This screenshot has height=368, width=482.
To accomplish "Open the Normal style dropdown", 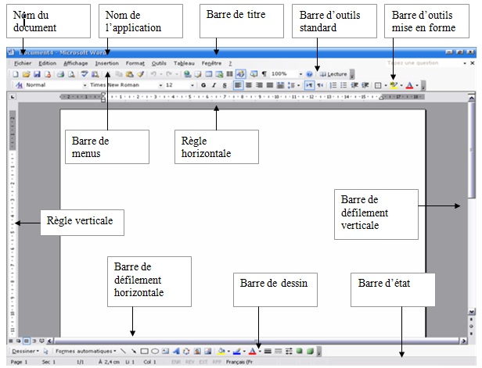I will tap(85, 85).
